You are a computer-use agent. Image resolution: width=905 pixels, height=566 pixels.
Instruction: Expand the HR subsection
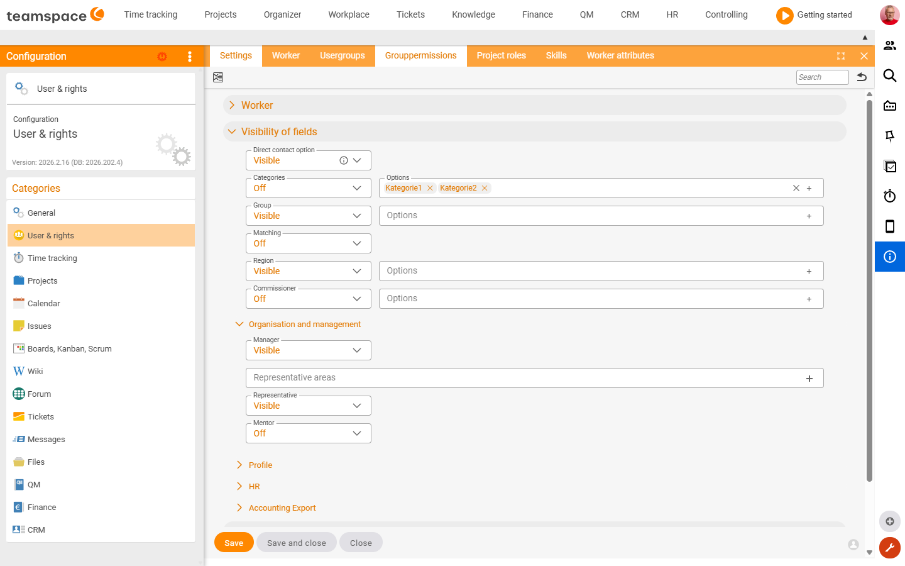click(x=248, y=487)
